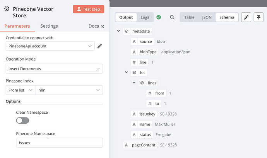The image size is (267, 158).
Task: Click the blobType string type icon
Action: pos(134,52)
